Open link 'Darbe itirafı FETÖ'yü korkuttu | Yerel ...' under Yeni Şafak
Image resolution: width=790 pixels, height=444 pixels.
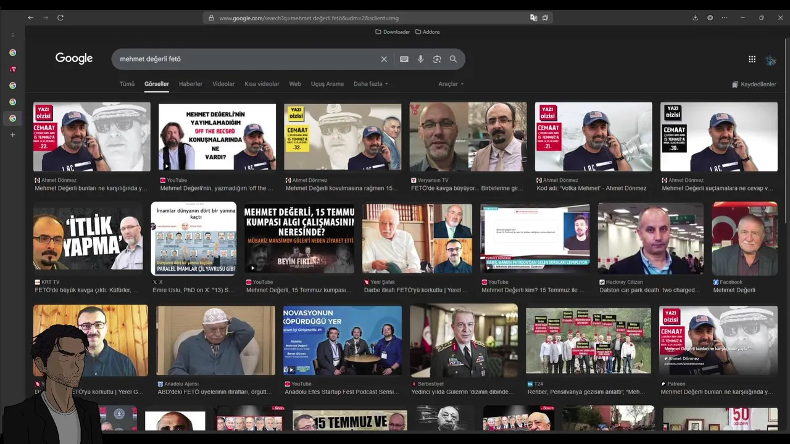click(x=416, y=290)
